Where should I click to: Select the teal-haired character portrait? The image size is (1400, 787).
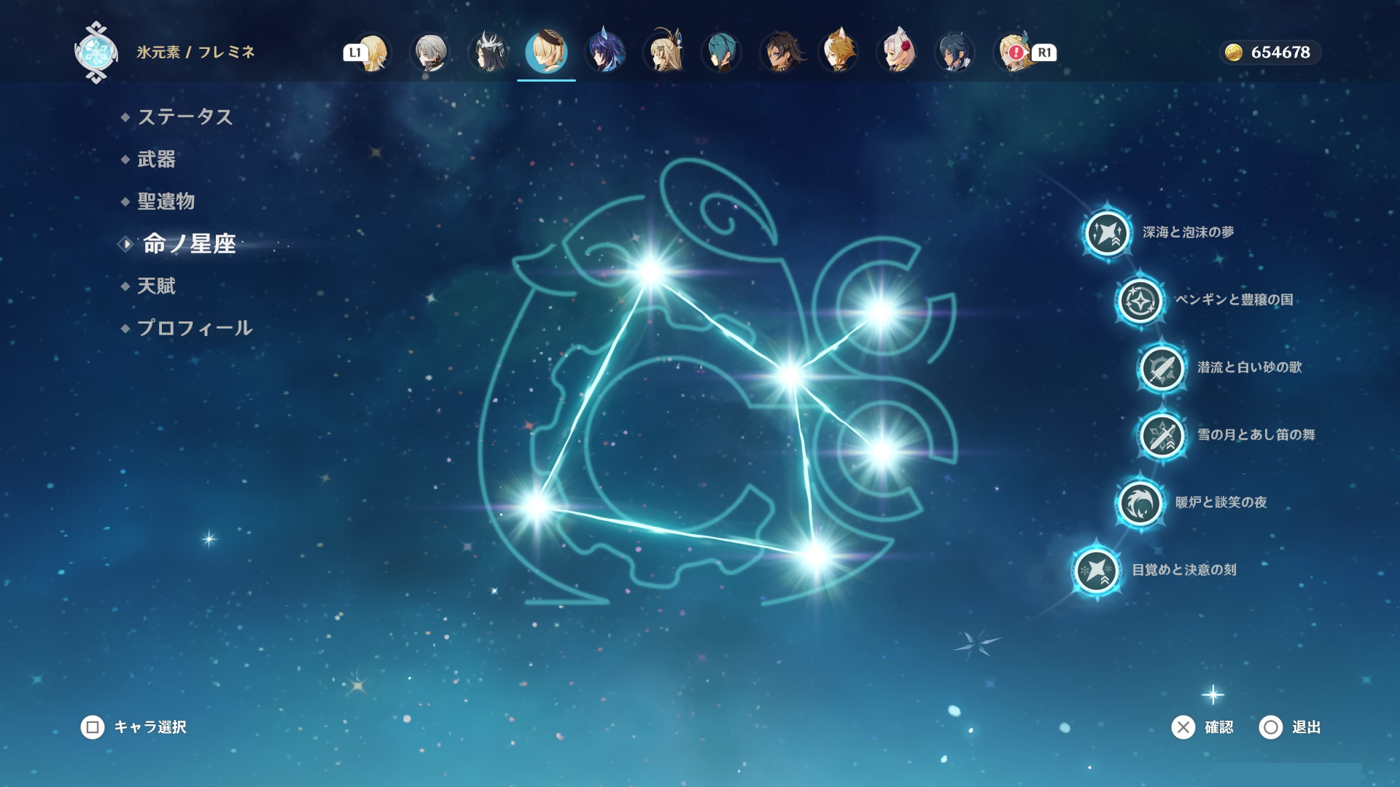pos(722,52)
